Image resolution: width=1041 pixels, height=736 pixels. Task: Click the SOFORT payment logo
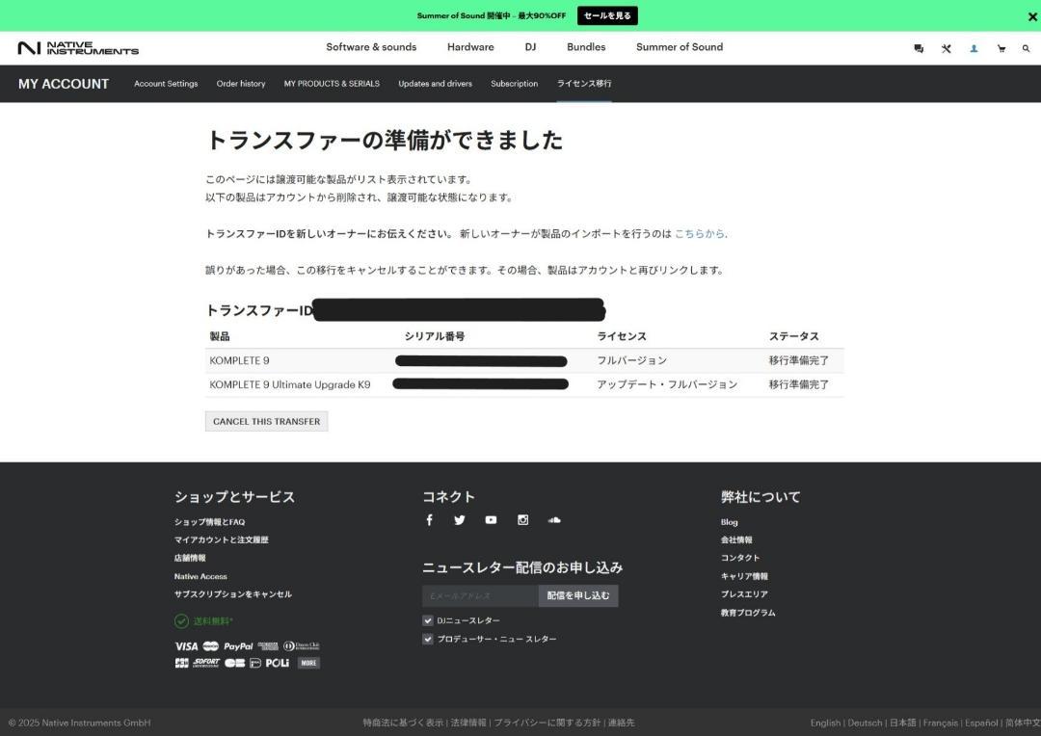(x=206, y=663)
